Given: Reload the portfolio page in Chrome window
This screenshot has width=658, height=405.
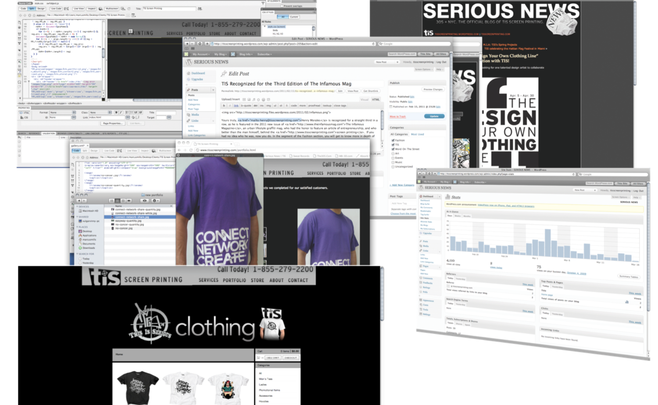Looking at the screenshot, I should point(191,150).
